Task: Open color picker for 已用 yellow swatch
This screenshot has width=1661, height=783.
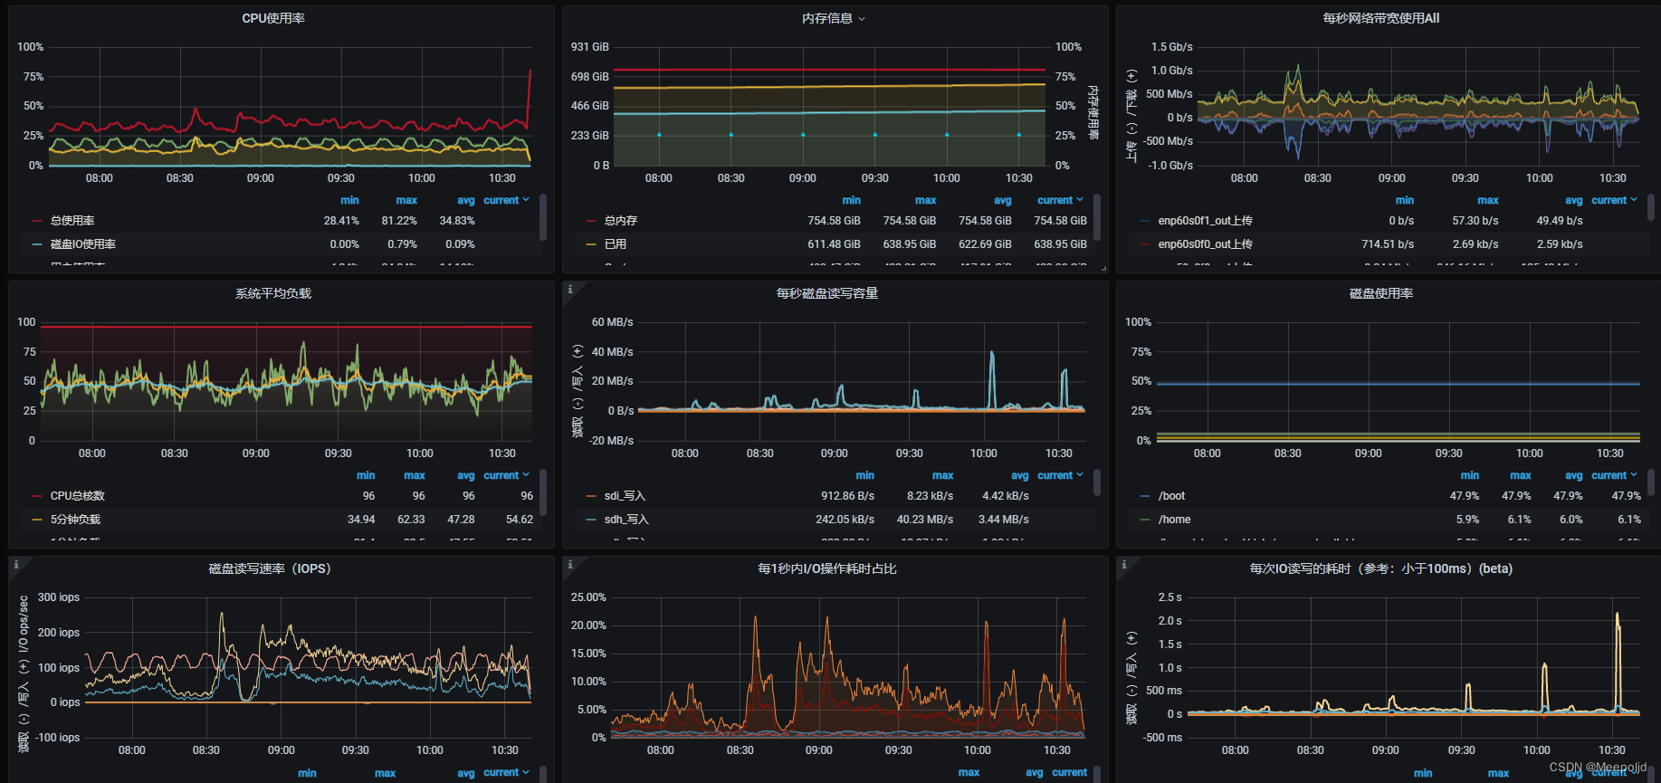Action: 591,244
